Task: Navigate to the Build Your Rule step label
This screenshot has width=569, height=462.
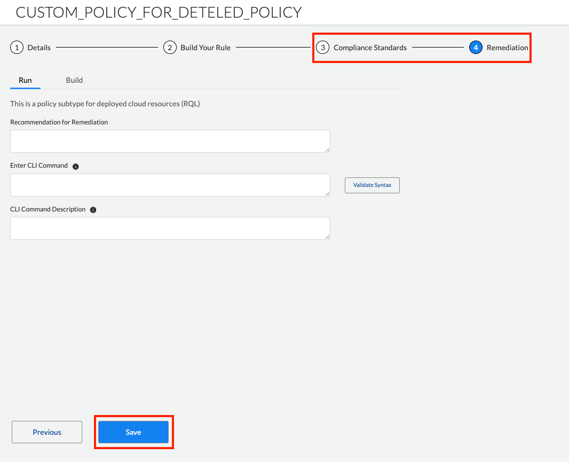Action: pyautogui.click(x=206, y=48)
